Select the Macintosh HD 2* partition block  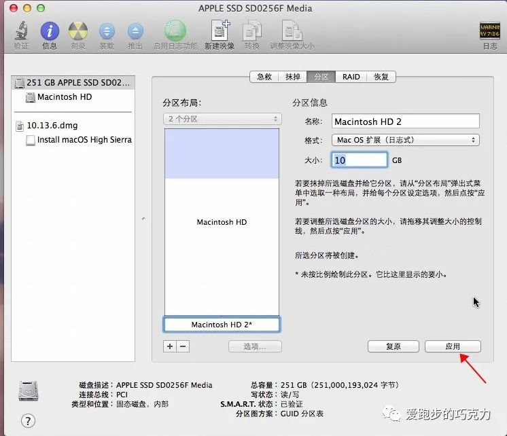(x=222, y=325)
